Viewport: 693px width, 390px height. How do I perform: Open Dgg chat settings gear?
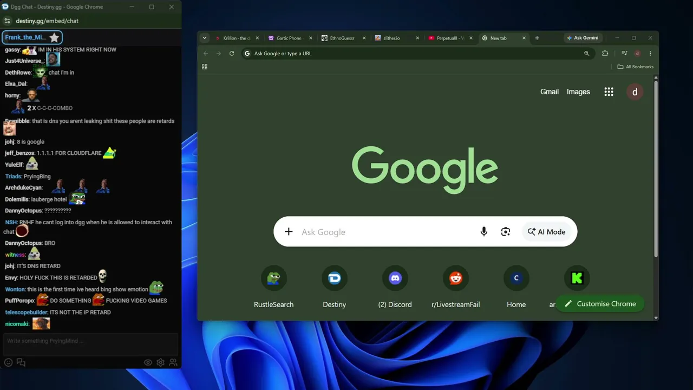(x=161, y=362)
